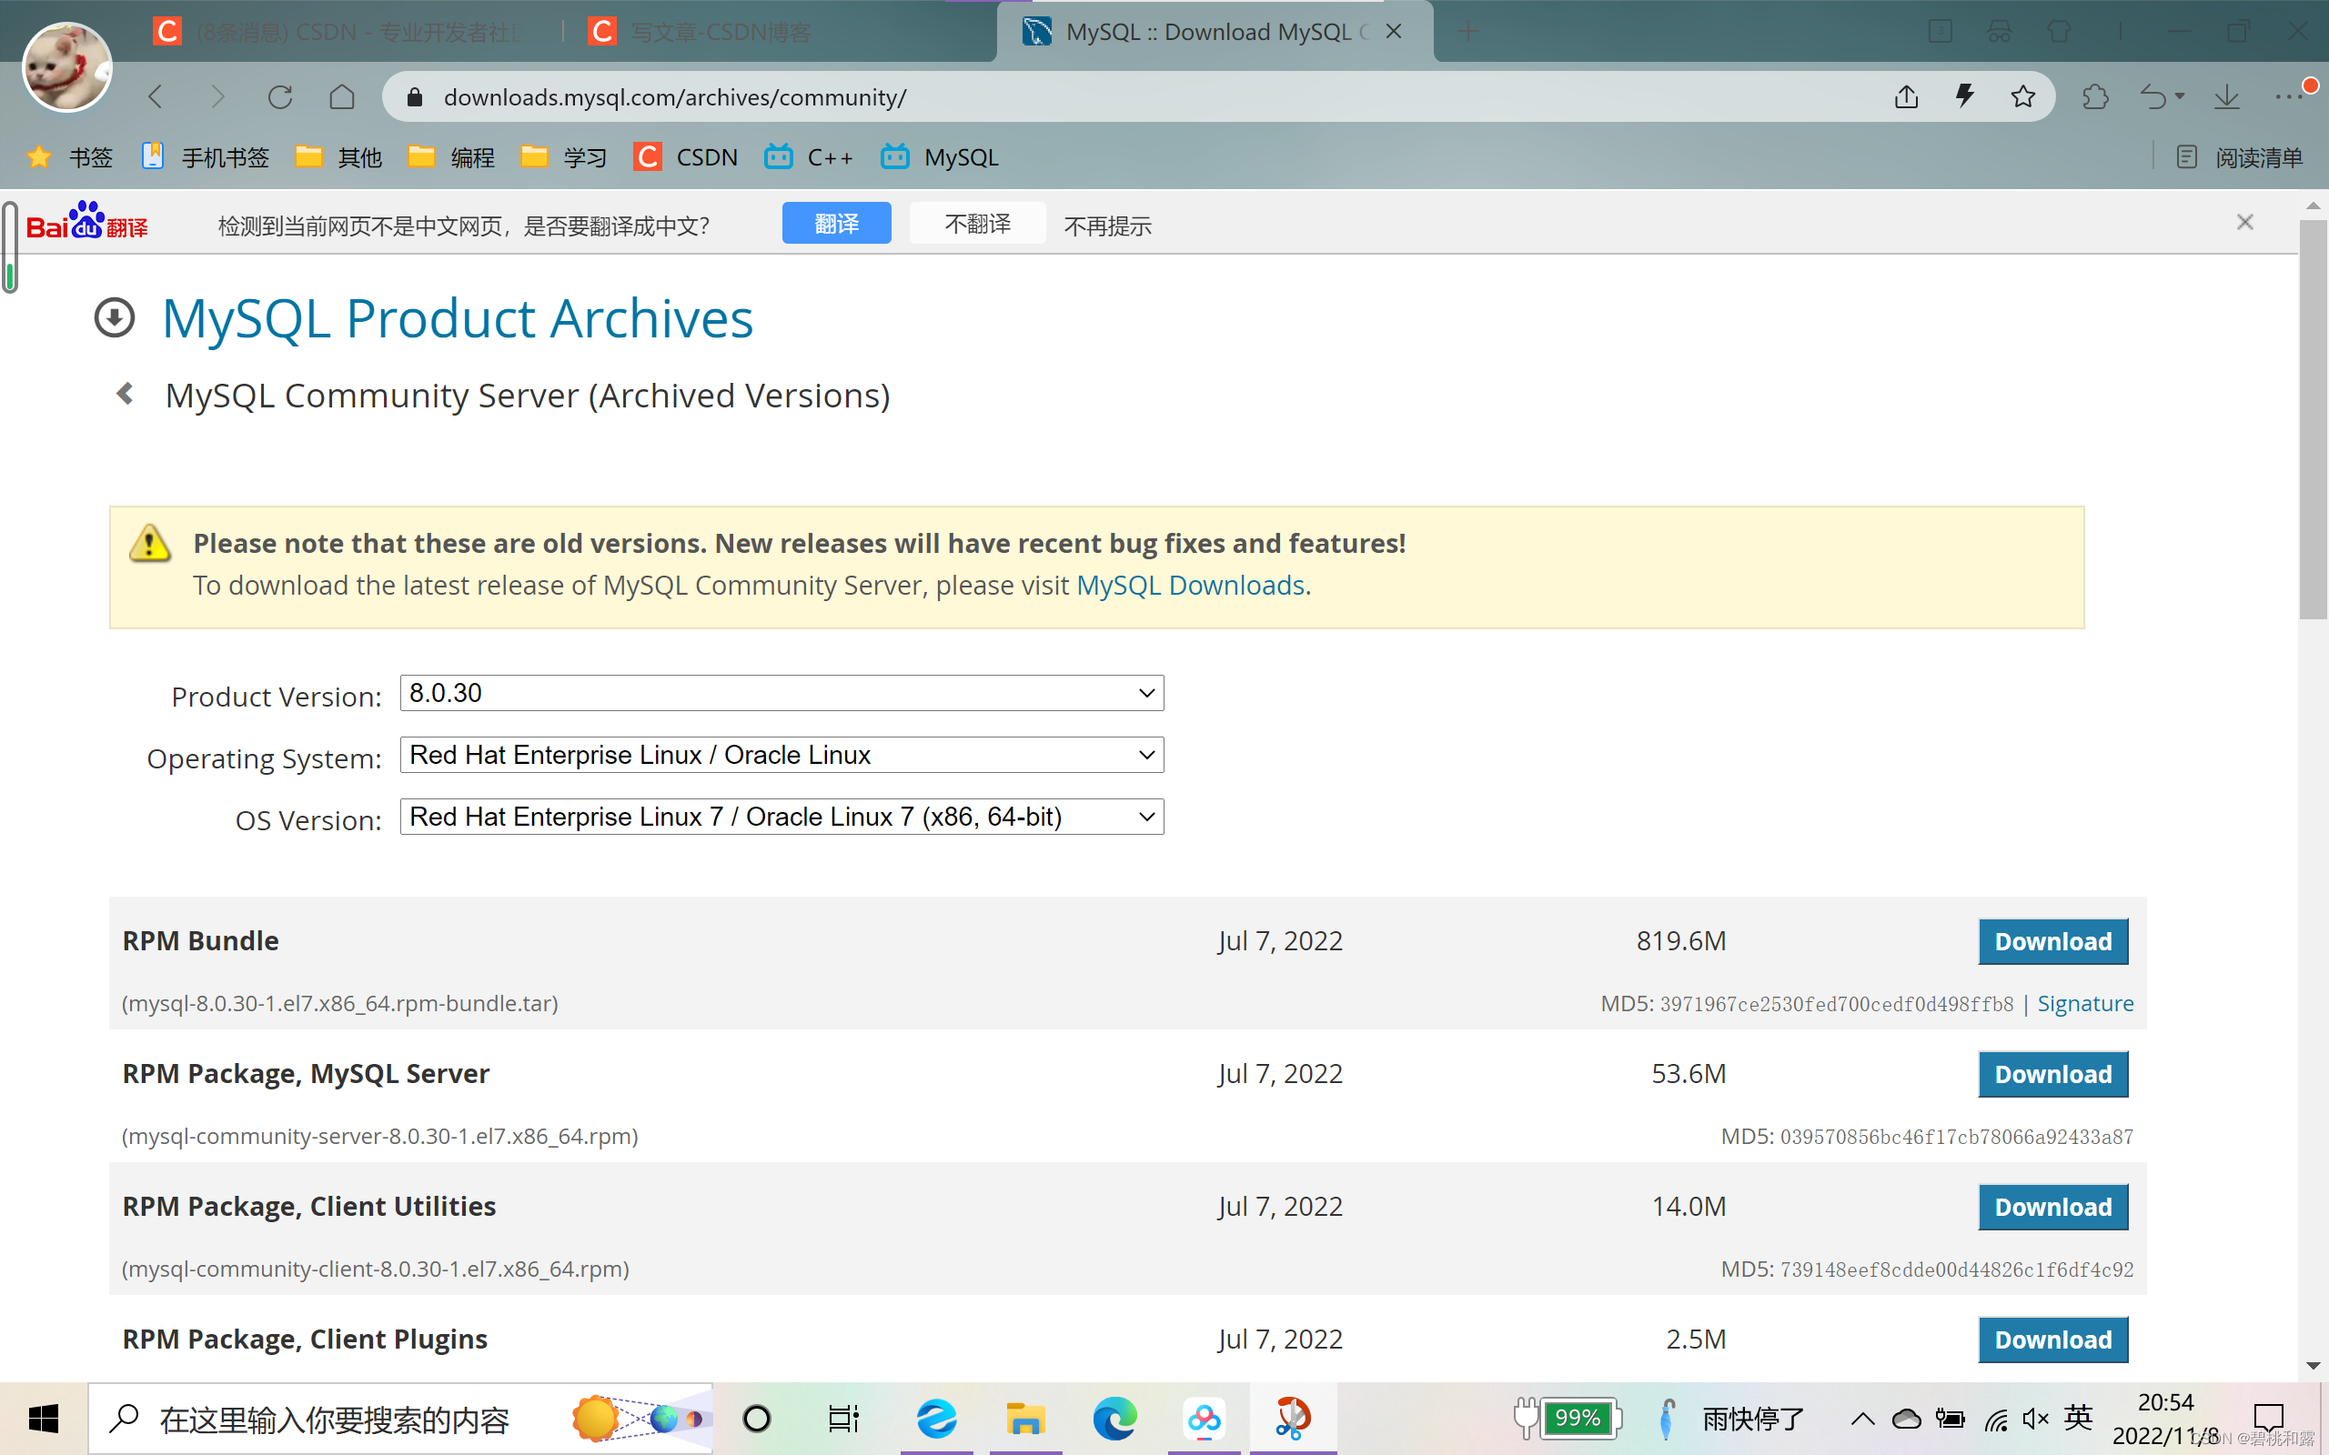Click the back chevron beside Community Server heading

[126, 394]
